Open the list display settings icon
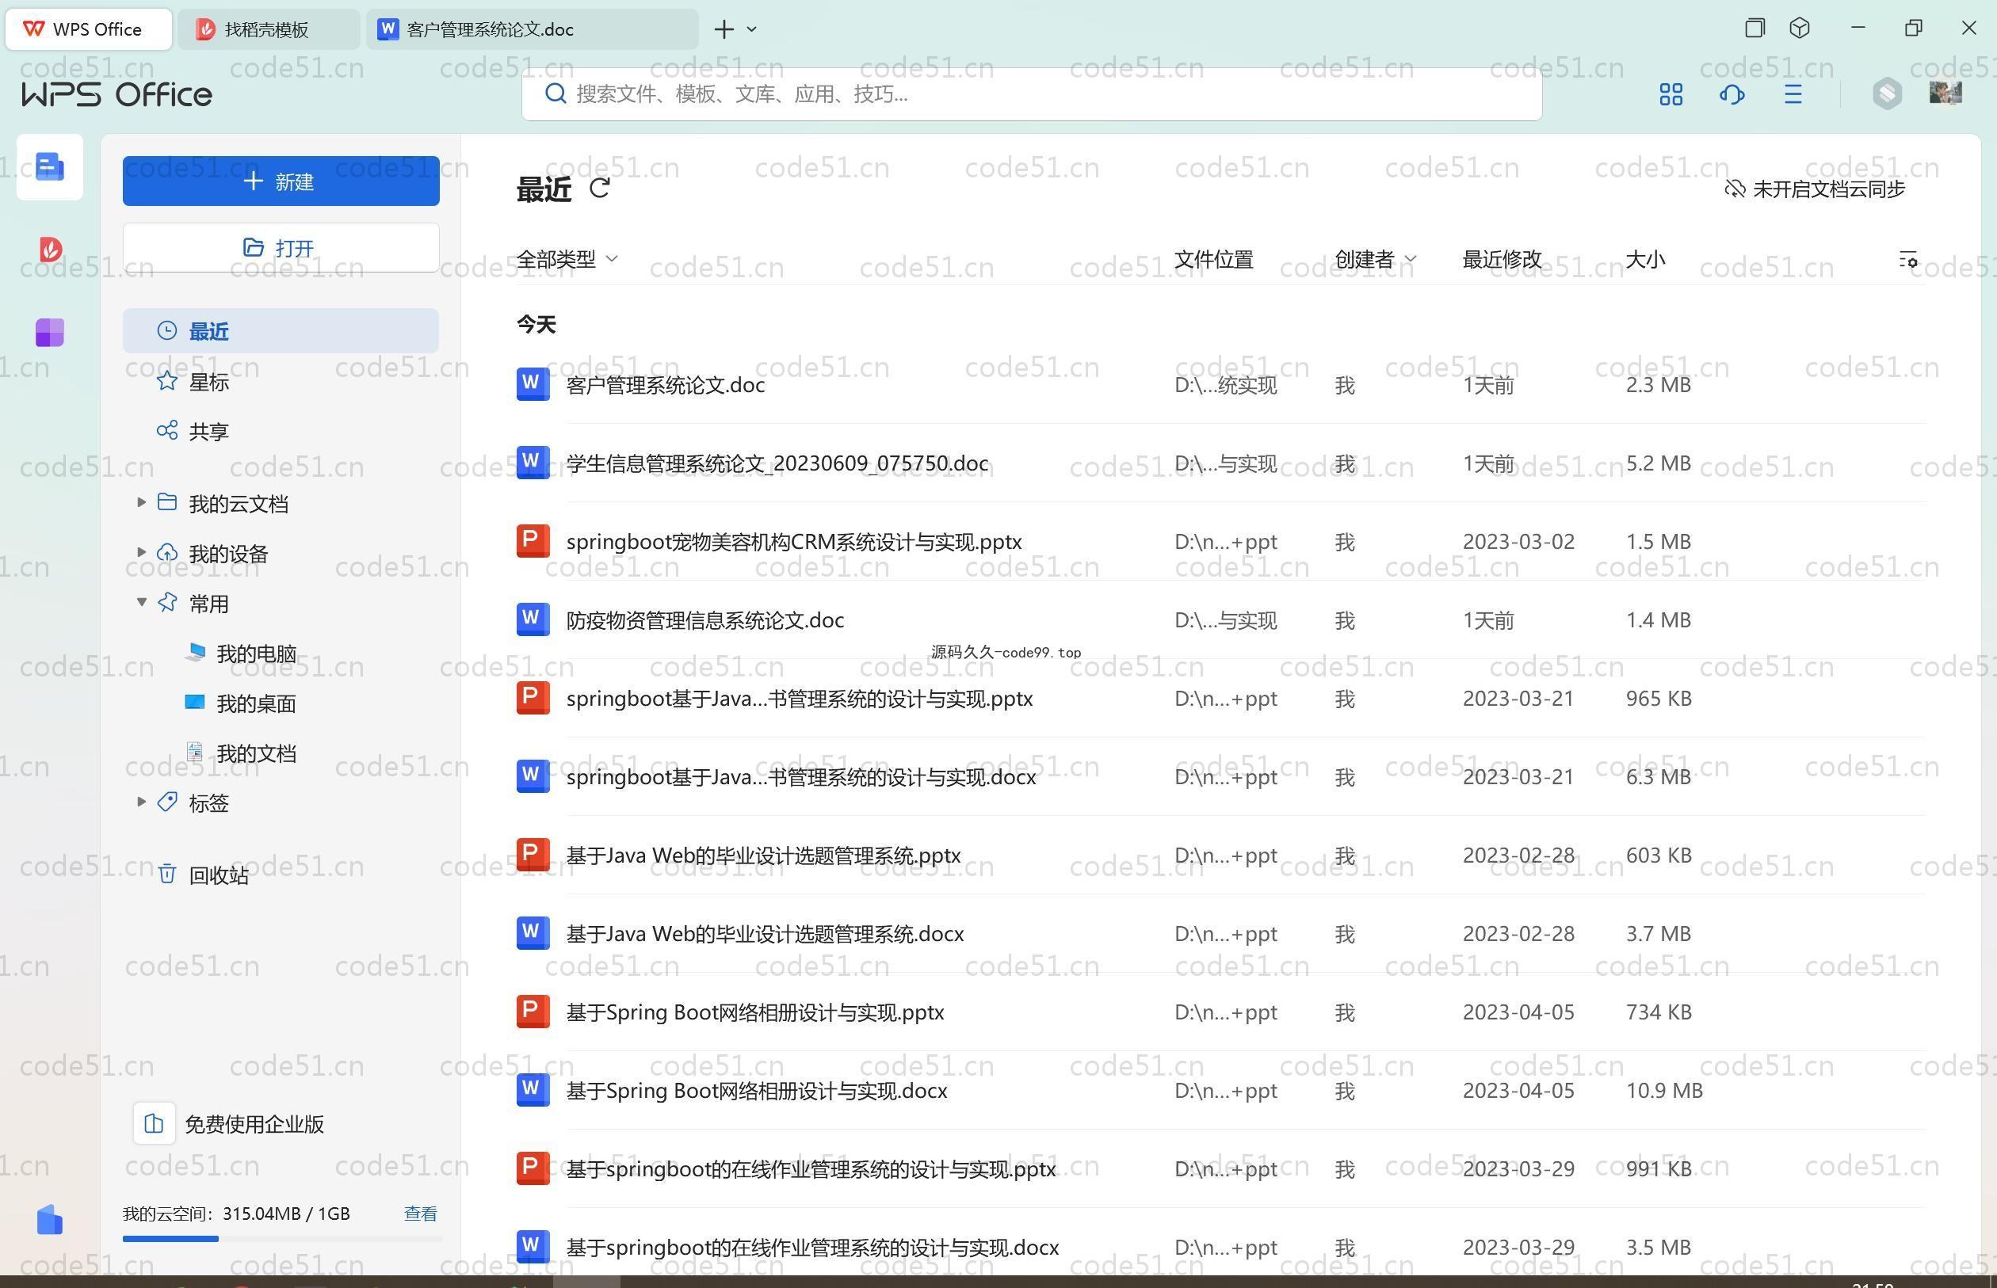This screenshot has height=1288, width=1997. pyautogui.click(x=1907, y=260)
